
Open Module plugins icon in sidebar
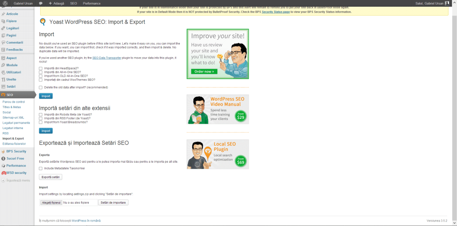[4, 65]
